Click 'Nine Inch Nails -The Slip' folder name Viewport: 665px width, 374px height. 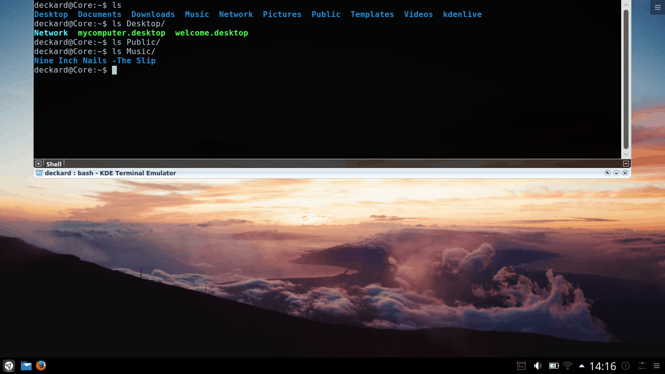pyautogui.click(x=95, y=60)
